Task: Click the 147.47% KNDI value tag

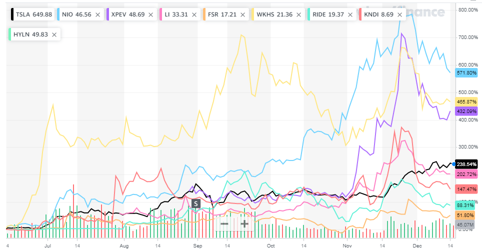Action: click(466, 189)
